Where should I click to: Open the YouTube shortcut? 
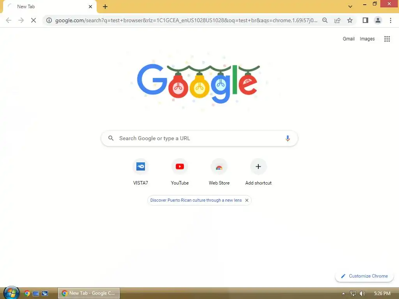click(x=180, y=172)
